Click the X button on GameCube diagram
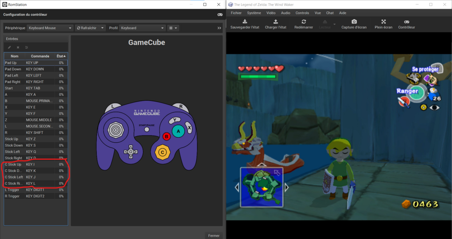The width and height of the screenshot is (452, 239). point(189,128)
